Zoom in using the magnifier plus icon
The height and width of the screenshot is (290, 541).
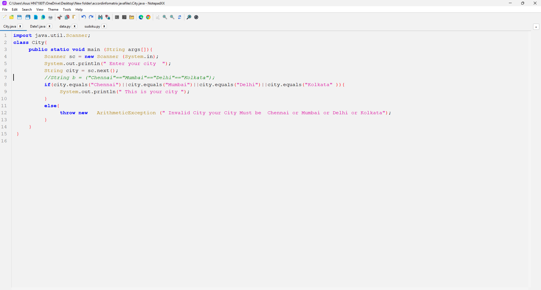[x=165, y=17]
